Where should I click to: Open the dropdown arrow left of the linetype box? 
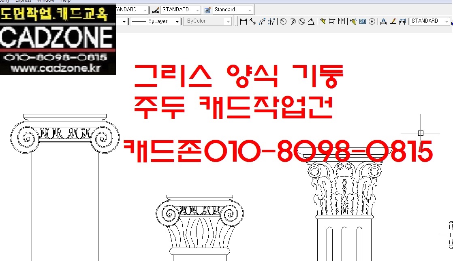124,21
